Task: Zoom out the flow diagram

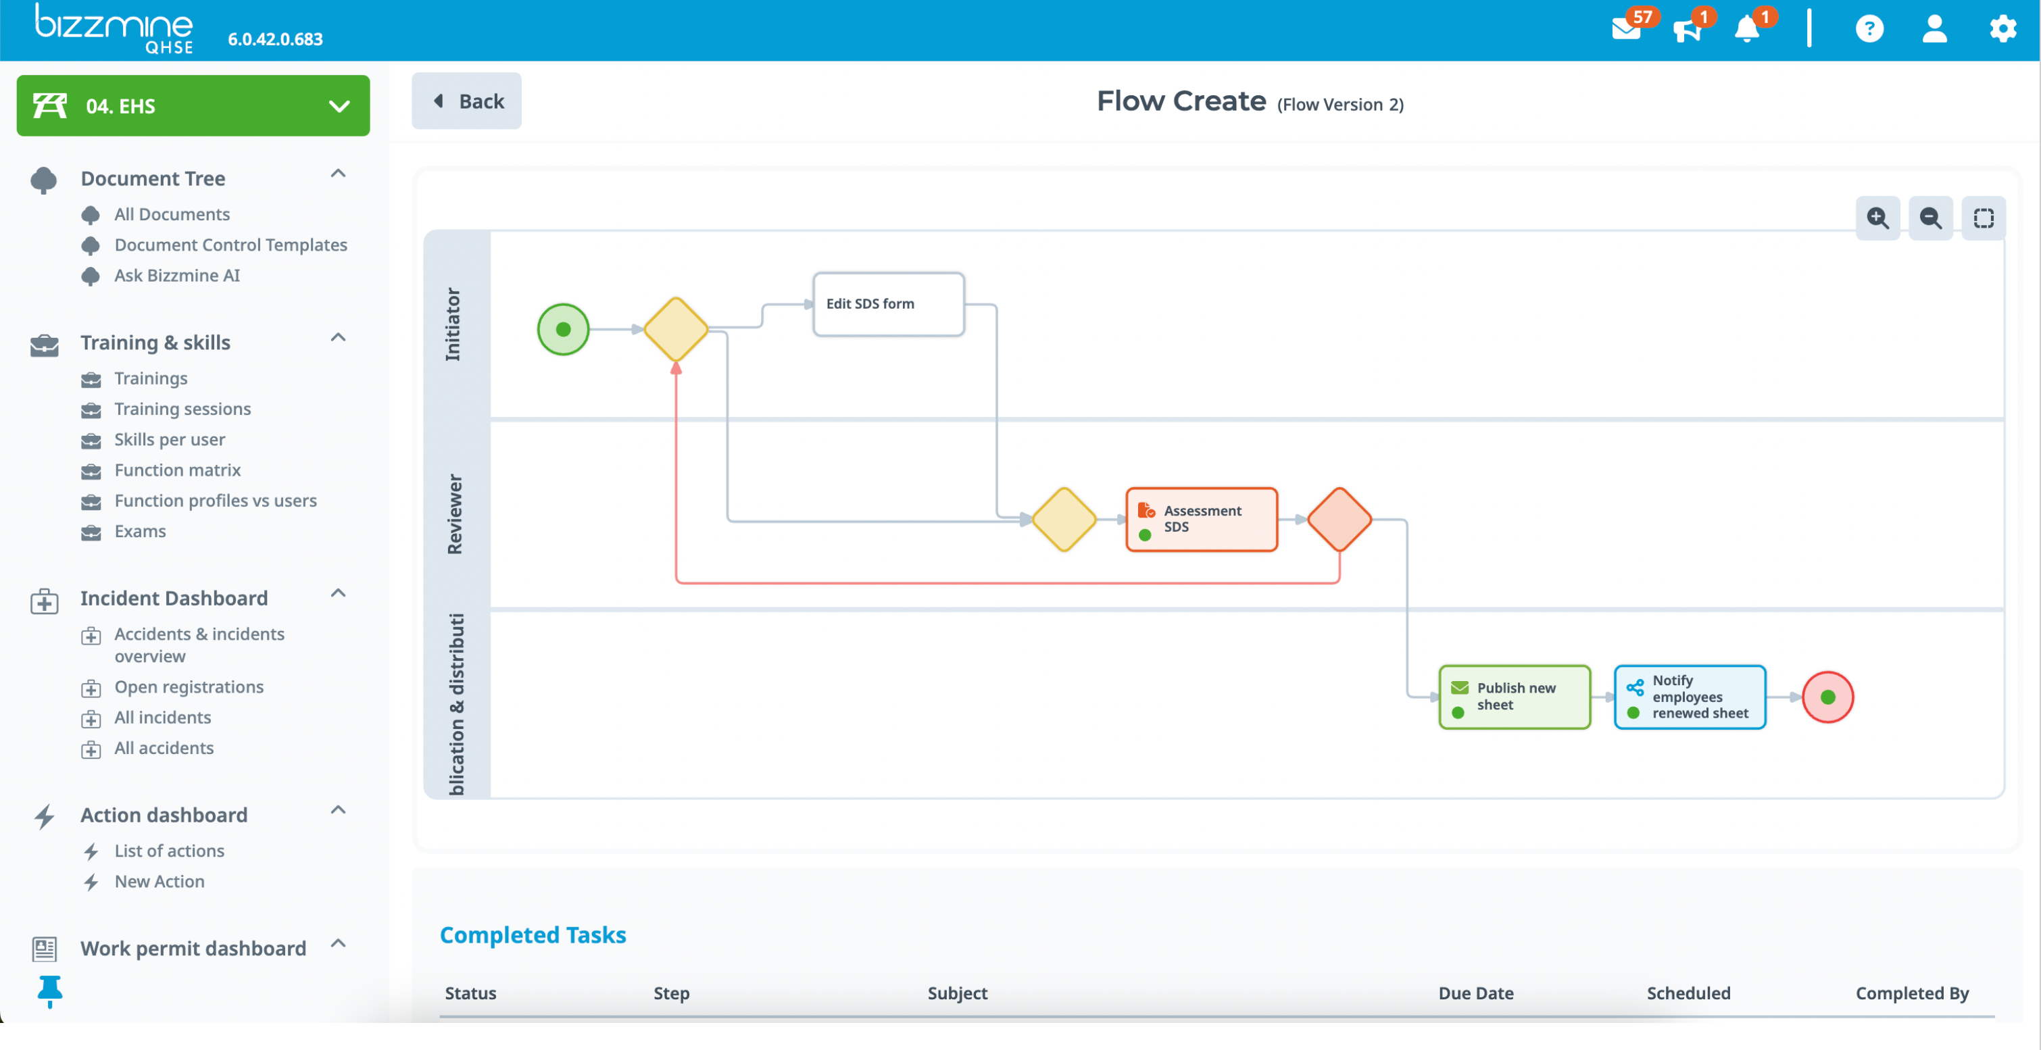Action: (1931, 218)
